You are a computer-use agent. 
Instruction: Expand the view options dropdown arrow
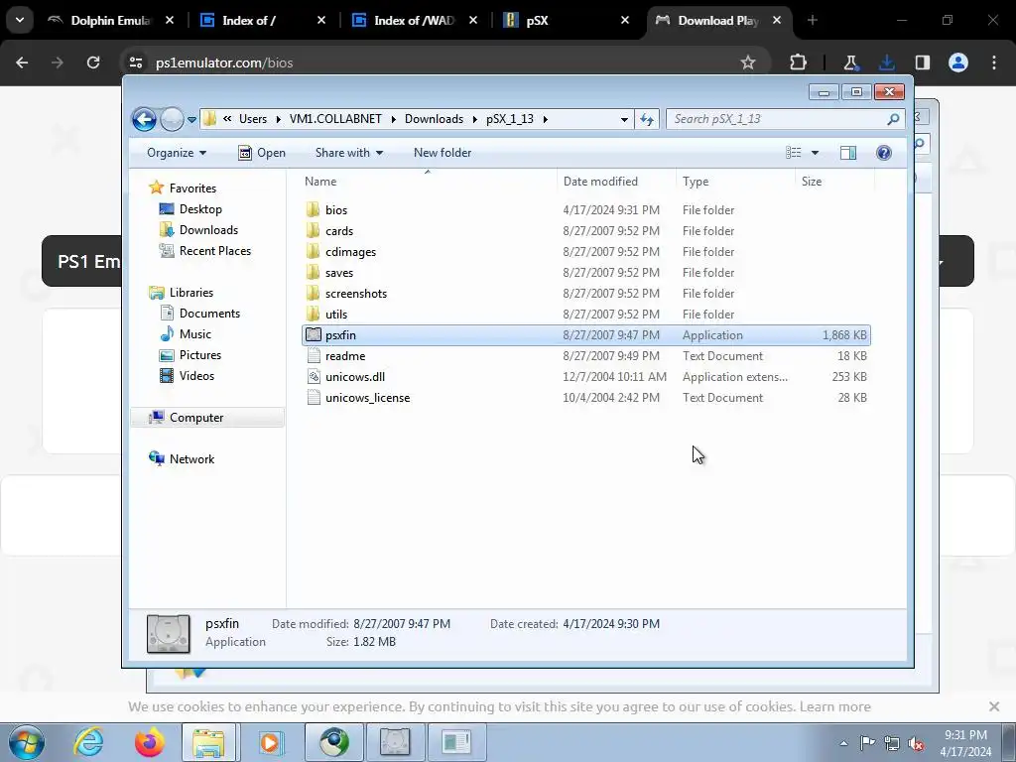815,153
